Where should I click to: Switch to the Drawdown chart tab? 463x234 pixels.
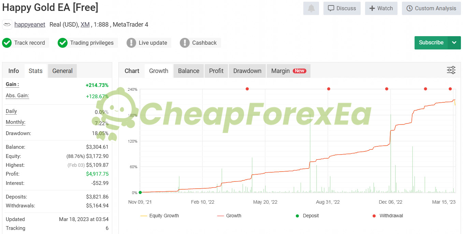click(x=247, y=71)
